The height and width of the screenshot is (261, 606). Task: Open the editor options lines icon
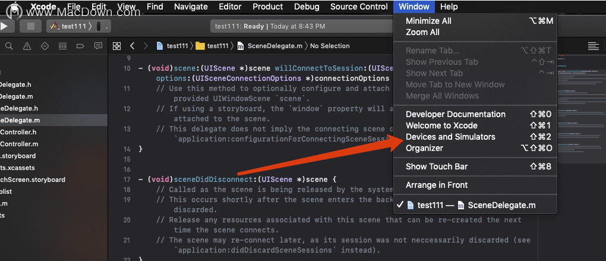point(594,46)
